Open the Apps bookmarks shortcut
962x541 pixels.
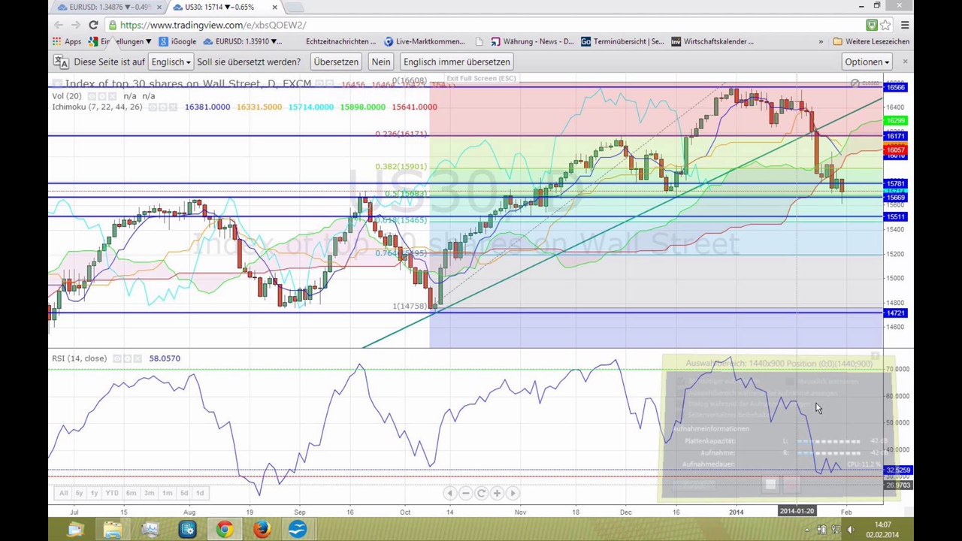click(x=67, y=41)
